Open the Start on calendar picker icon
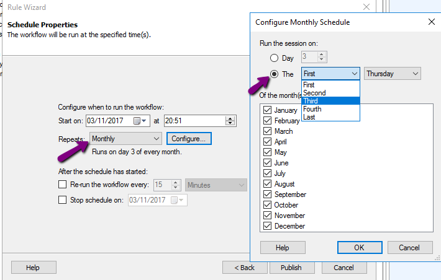The width and height of the screenshot is (441, 280). pos(137,121)
